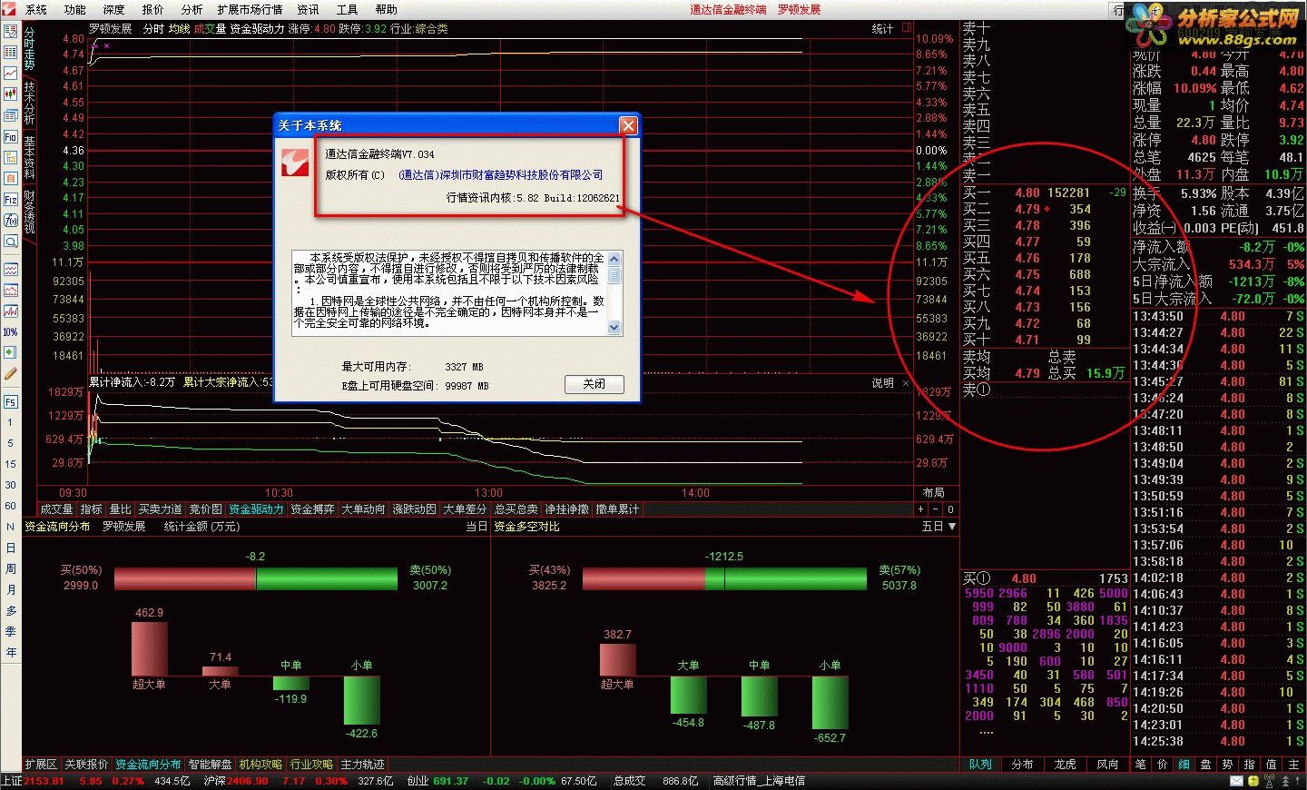
Task: Click the candlestick chart icon in sidebar
Action: 11,94
